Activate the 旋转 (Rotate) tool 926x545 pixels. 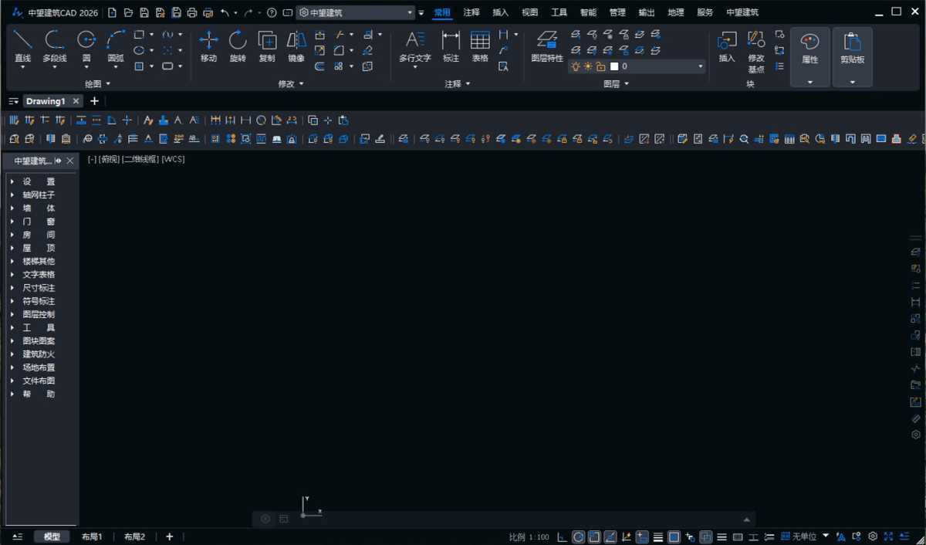(x=238, y=46)
